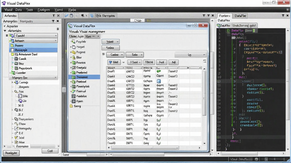Image resolution: width=291 pixels, height=163 pixels.
Task: Click the chevron right of the Bitd filter button
Action: (x=123, y=63)
